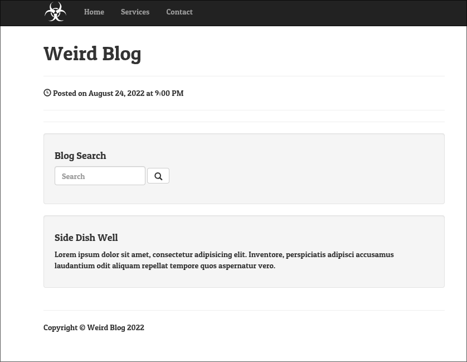467x362 pixels.
Task: Click the magnifying glass search button
Action: pos(158,176)
